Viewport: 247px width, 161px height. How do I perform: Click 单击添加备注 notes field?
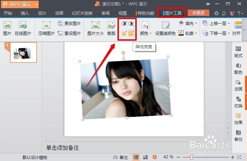[62, 148]
